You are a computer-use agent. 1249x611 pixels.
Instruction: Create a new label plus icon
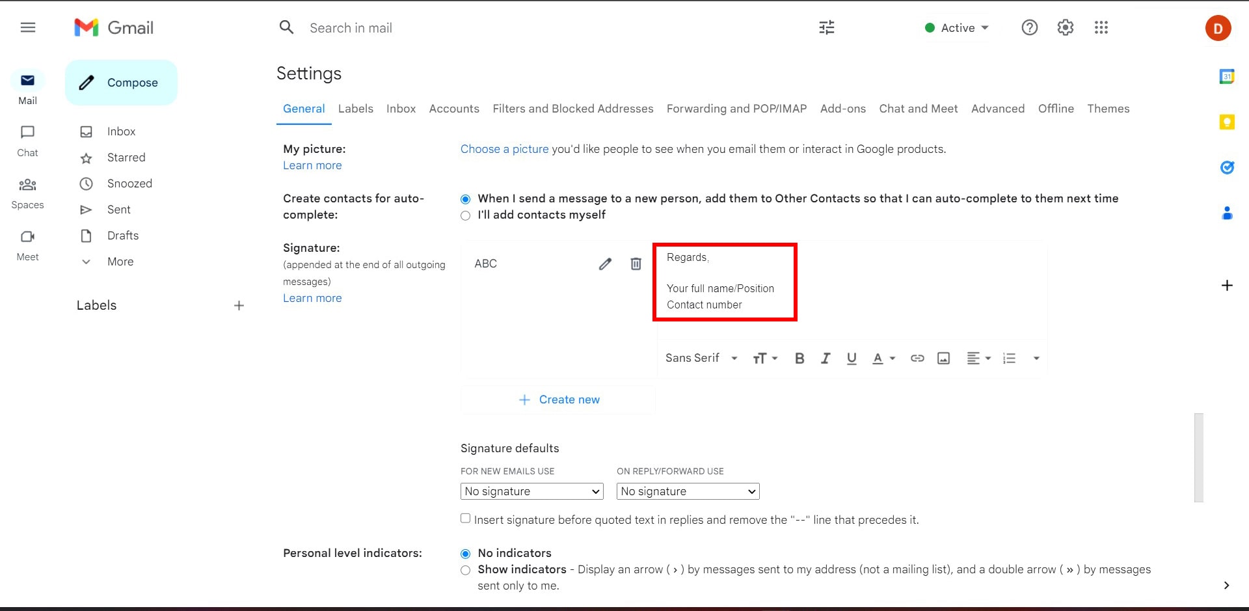239,305
